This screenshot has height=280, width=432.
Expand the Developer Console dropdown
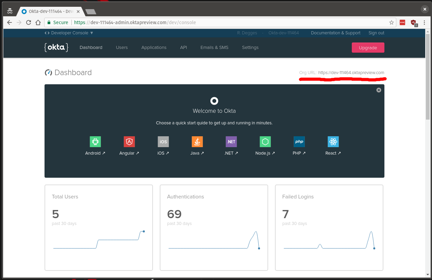pyautogui.click(x=69, y=33)
